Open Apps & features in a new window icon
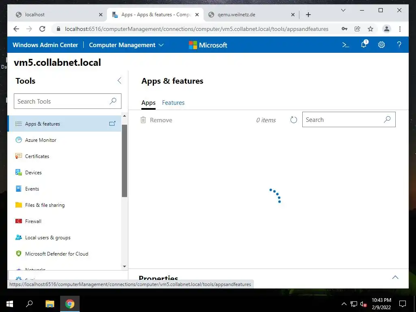The height and width of the screenshot is (312, 416). pos(113,123)
